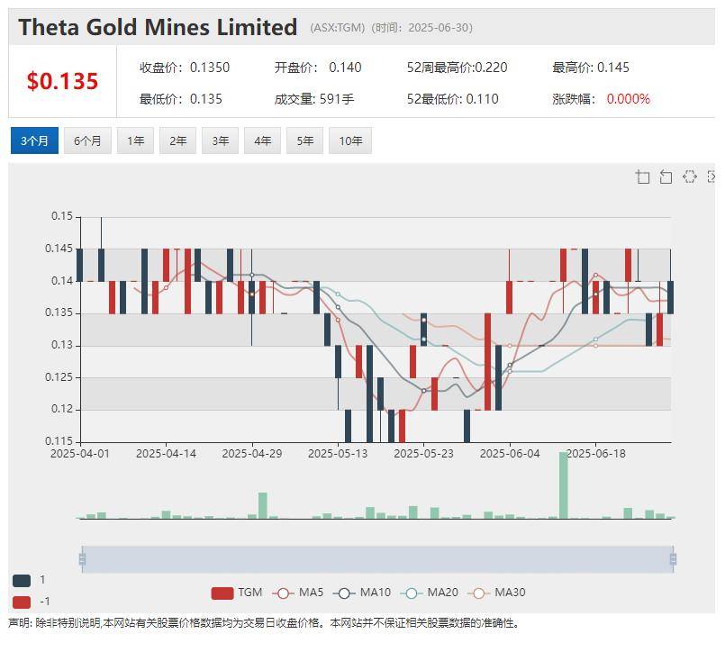Select the horizontal brush selection icon
725x652 pixels.
pyautogui.click(x=689, y=177)
